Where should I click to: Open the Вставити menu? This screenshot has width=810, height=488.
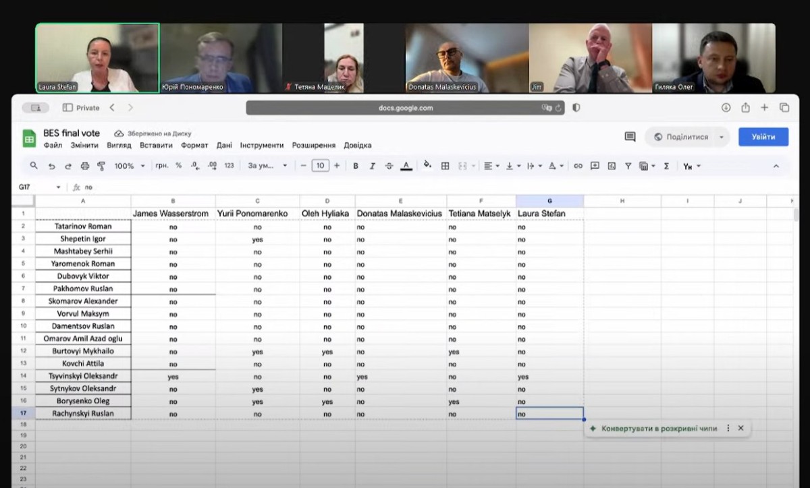point(156,145)
